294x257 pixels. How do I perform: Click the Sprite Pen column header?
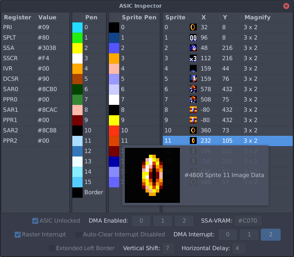[139, 18]
